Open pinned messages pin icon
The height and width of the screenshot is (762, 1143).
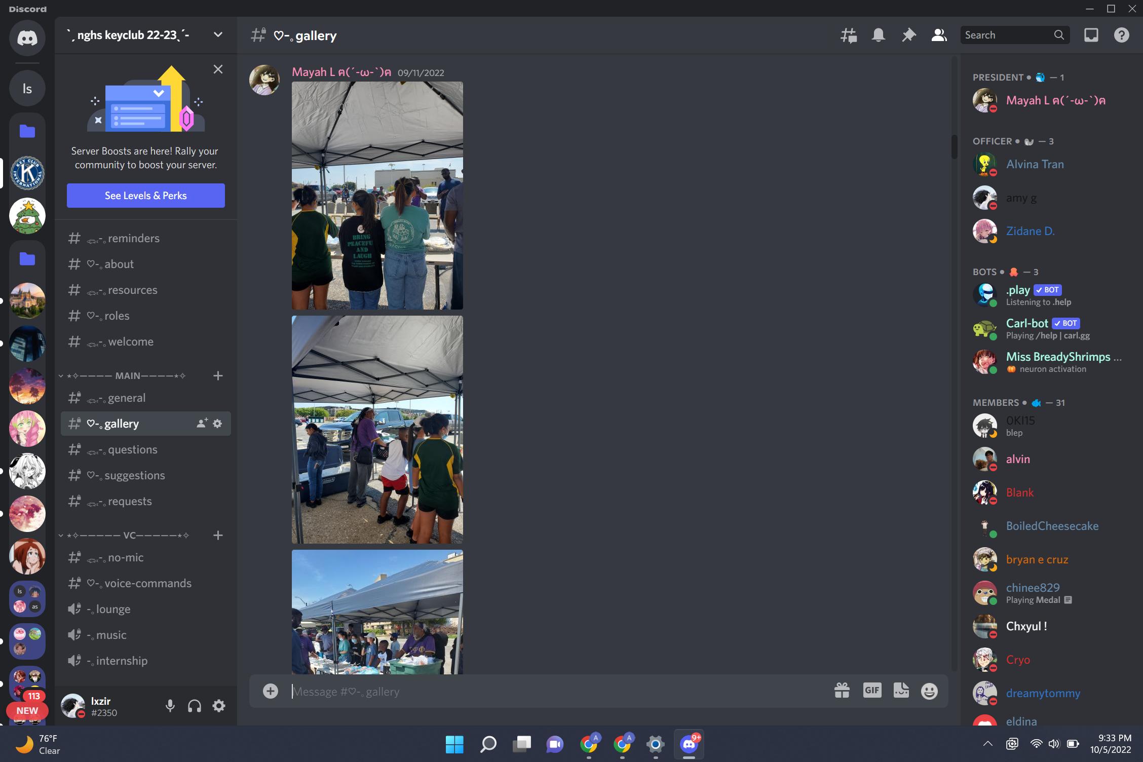coord(908,35)
